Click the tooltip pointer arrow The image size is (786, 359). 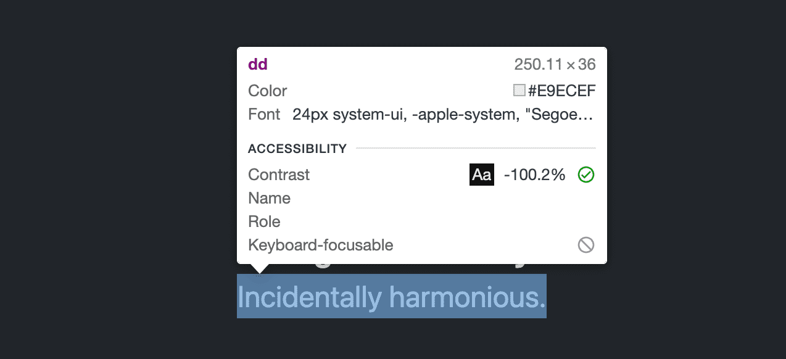tap(260, 267)
